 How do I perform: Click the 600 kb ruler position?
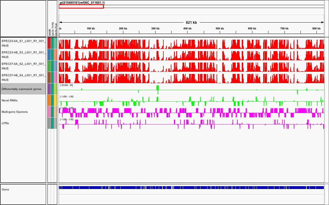click(x=252, y=29)
